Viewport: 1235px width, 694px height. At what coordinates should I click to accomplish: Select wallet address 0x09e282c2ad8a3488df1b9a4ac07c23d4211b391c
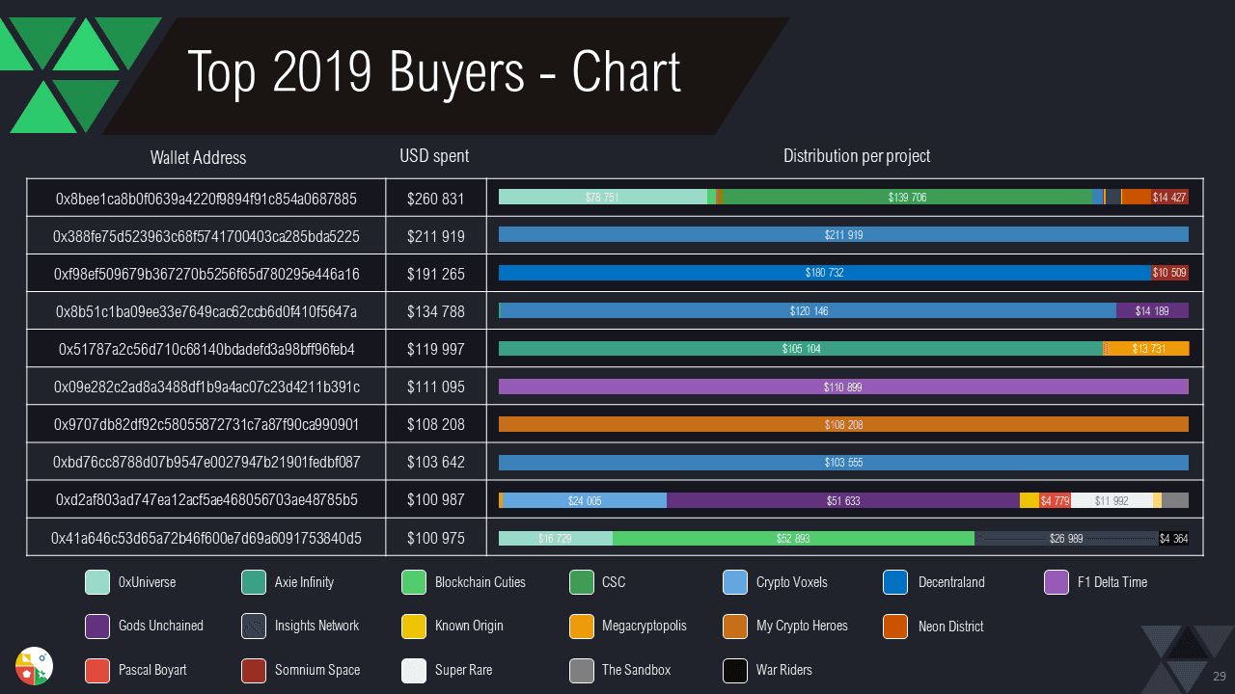tap(206, 387)
